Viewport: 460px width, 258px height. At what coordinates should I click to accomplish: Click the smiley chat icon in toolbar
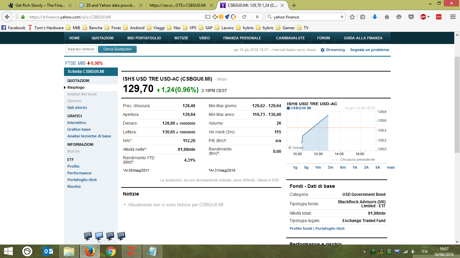(x=399, y=17)
